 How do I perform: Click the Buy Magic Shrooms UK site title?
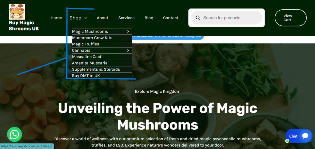24,25
